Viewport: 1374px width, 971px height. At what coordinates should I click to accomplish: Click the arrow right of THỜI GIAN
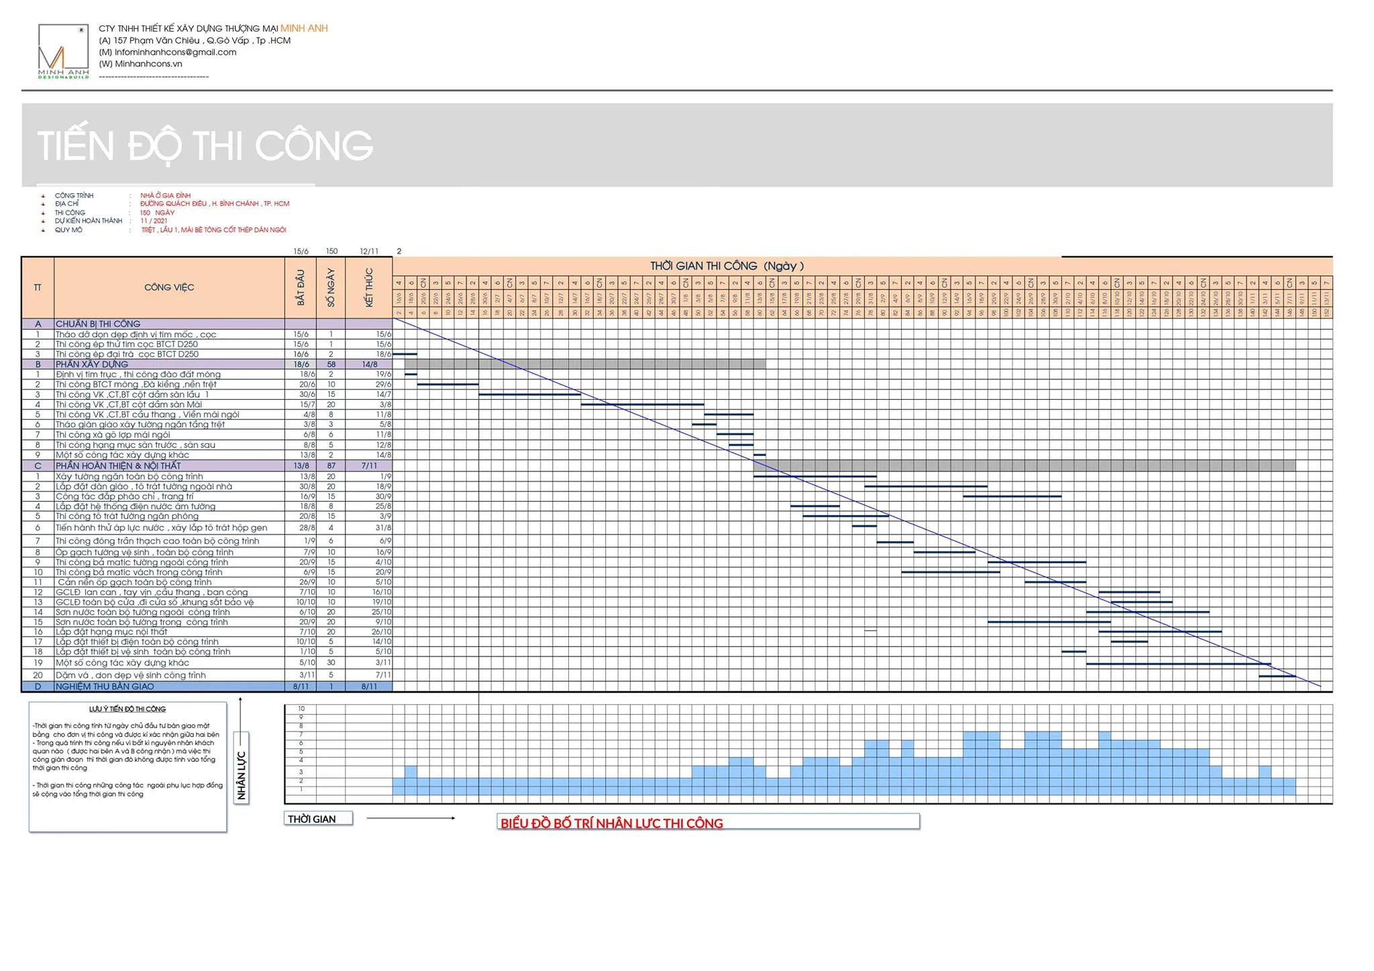(411, 818)
